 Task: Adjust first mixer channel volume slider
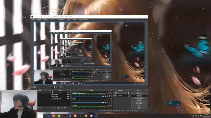pyautogui.click(x=88, y=96)
